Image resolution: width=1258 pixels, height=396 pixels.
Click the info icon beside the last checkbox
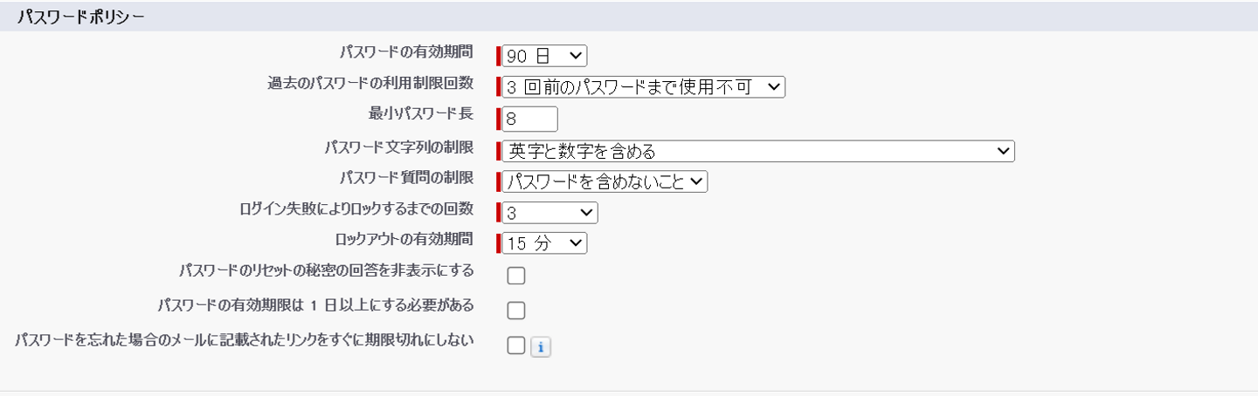click(541, 347)
